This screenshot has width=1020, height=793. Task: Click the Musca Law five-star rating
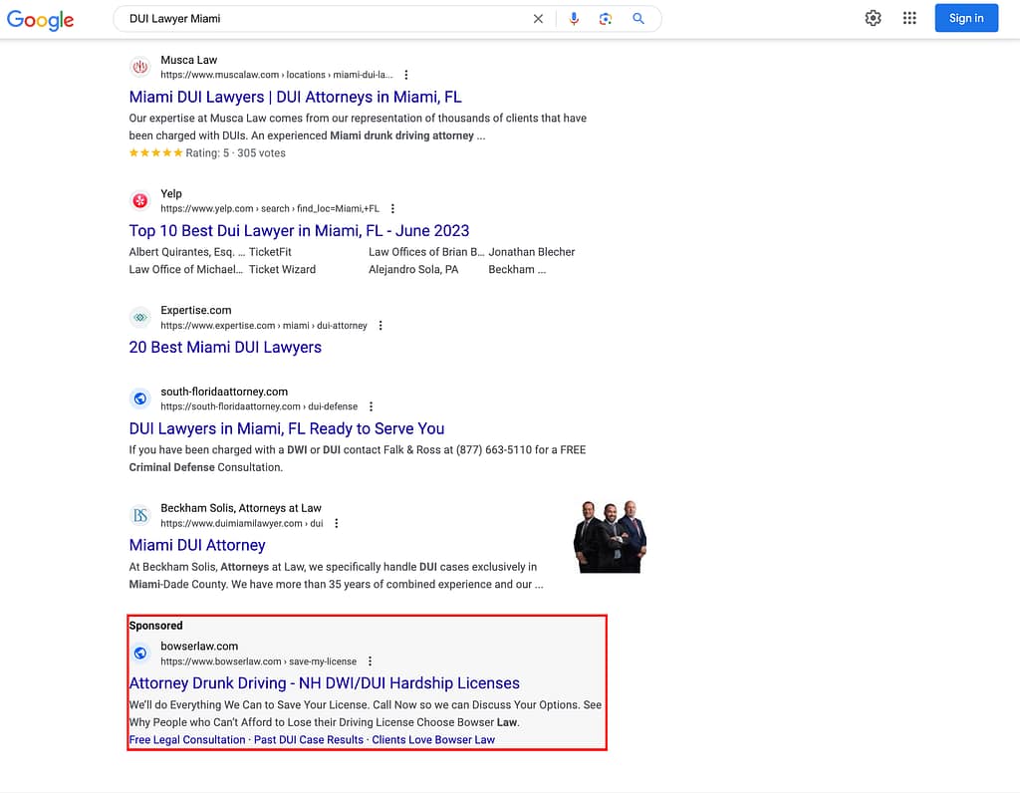click(156, 152)
